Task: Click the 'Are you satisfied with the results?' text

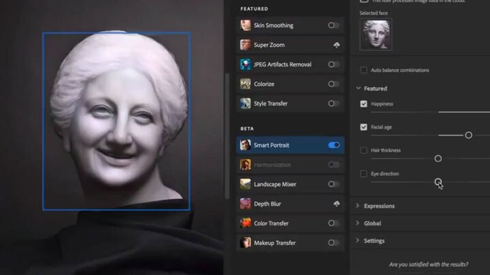Action: point(429,264)
